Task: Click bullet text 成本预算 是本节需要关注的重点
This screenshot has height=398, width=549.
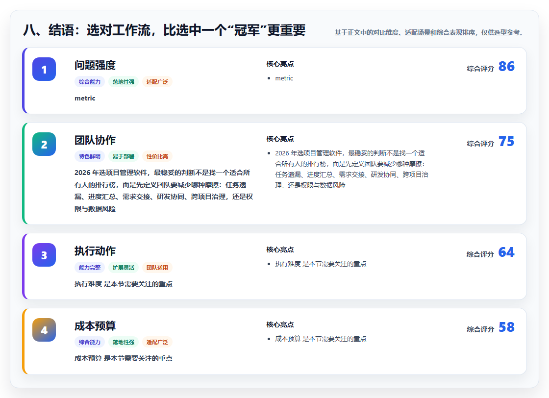Action: [x=321, y=339]
